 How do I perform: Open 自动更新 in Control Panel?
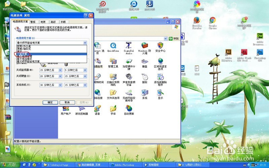129,110
